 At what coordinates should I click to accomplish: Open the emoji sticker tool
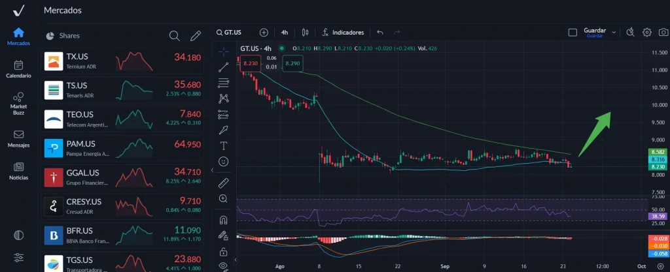[224, 161]
